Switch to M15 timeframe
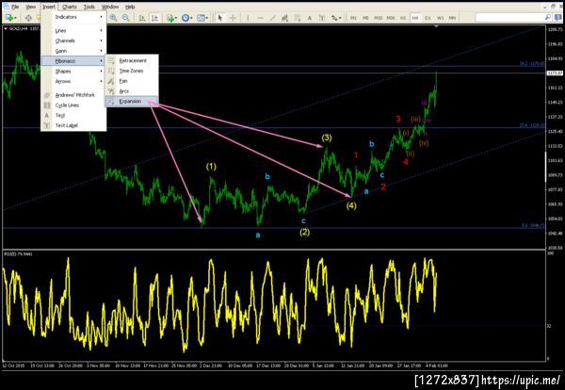Image resolution: width=565 pixels, height=390 pixels. (378, 18)
